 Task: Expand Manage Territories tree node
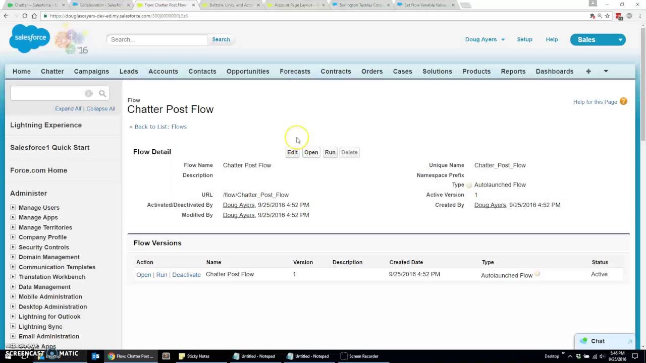(x=13, y=227)
